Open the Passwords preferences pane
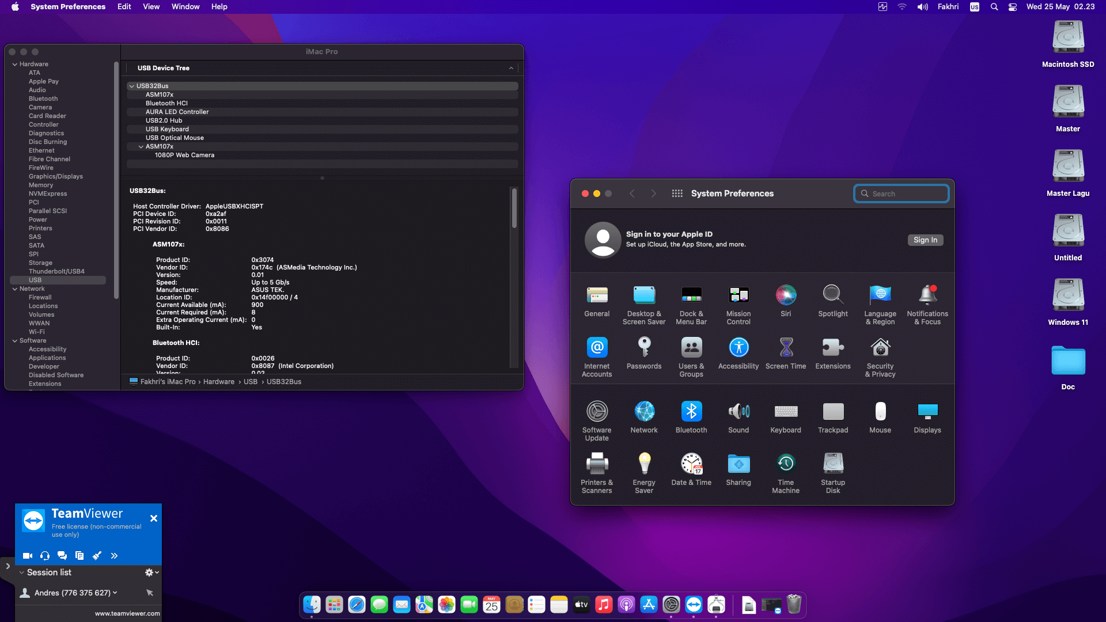 pyautogui.click(x=644, y=354)
